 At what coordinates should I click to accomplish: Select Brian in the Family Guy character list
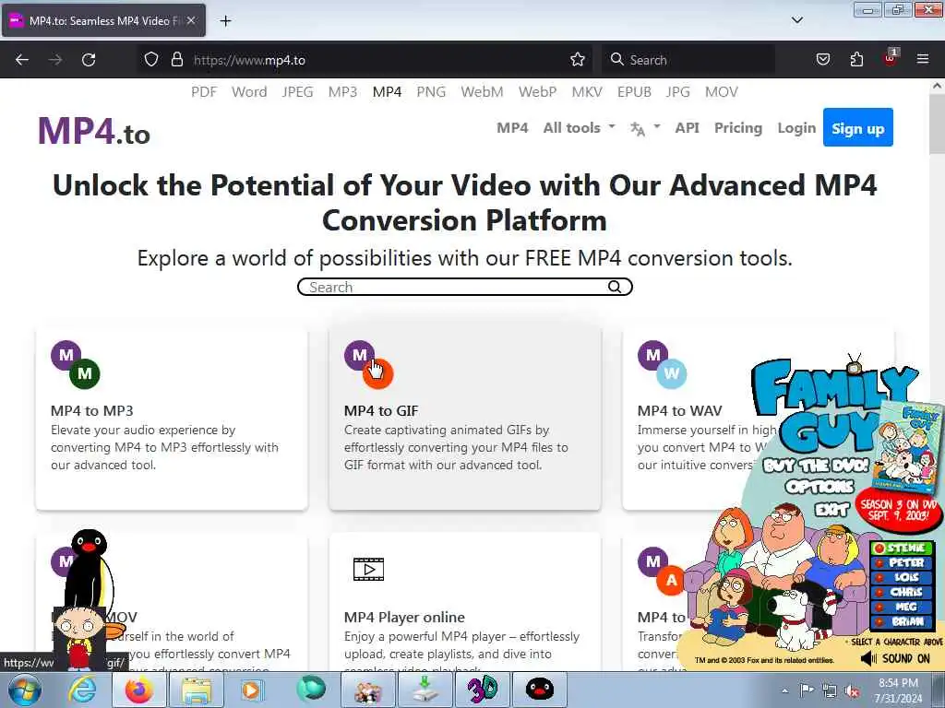[x=902, y=621]
